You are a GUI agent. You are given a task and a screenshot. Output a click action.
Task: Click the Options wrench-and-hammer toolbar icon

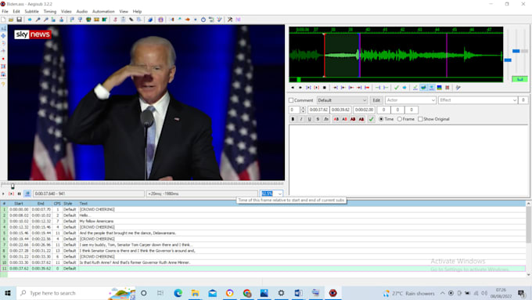point(230,20)
